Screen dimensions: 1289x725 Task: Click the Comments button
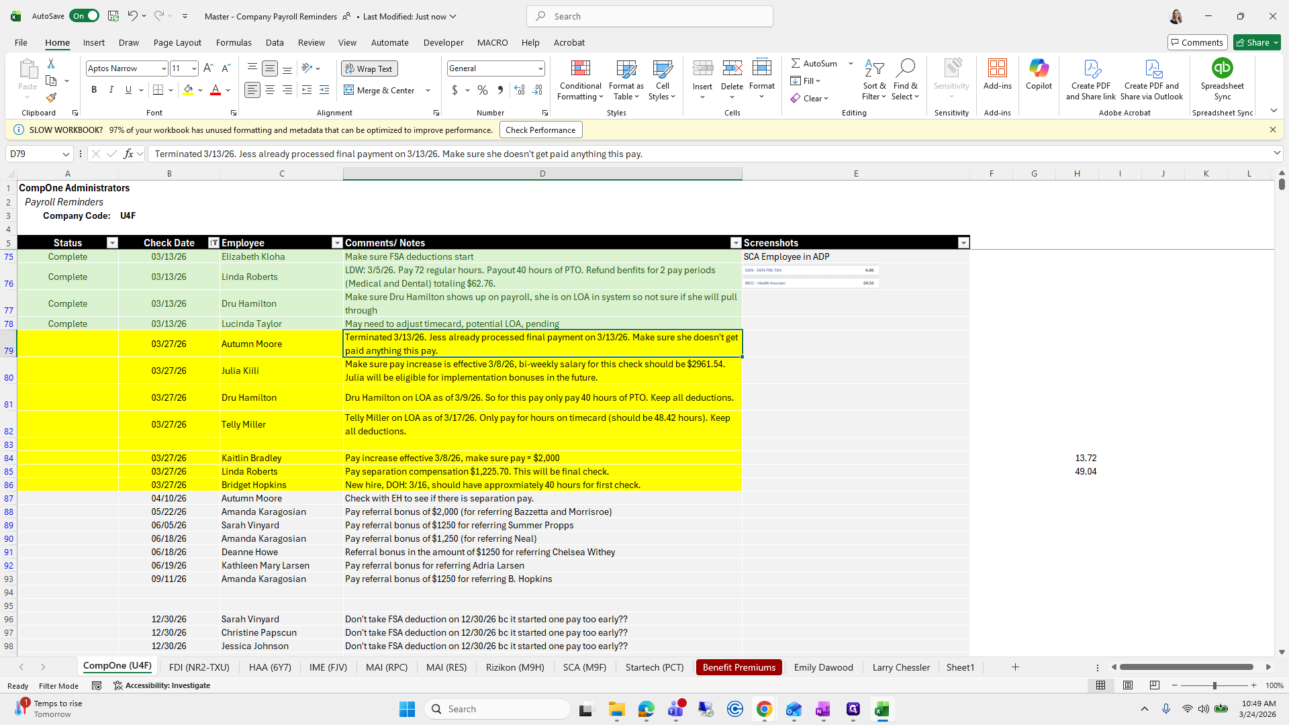tap(1197, 42)
